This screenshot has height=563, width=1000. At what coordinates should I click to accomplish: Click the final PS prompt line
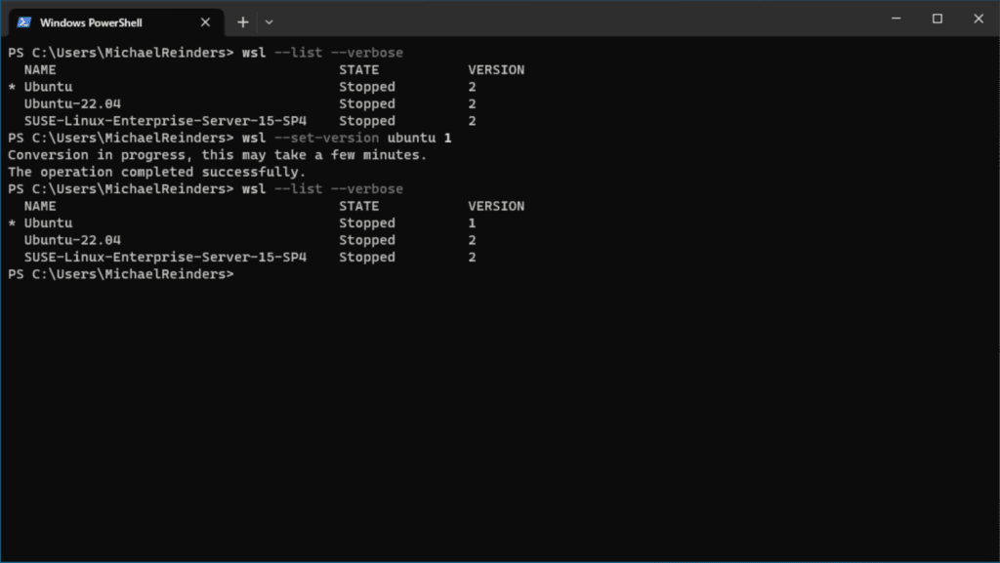coord(117,274)
